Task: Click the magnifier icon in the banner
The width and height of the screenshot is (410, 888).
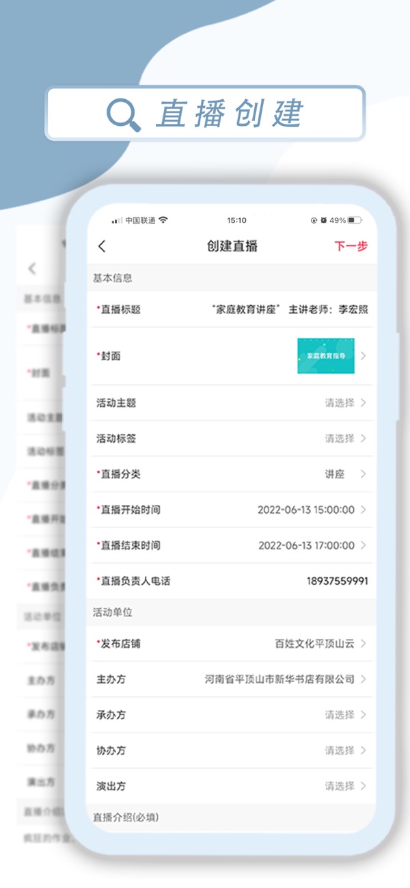Action: 124,114
